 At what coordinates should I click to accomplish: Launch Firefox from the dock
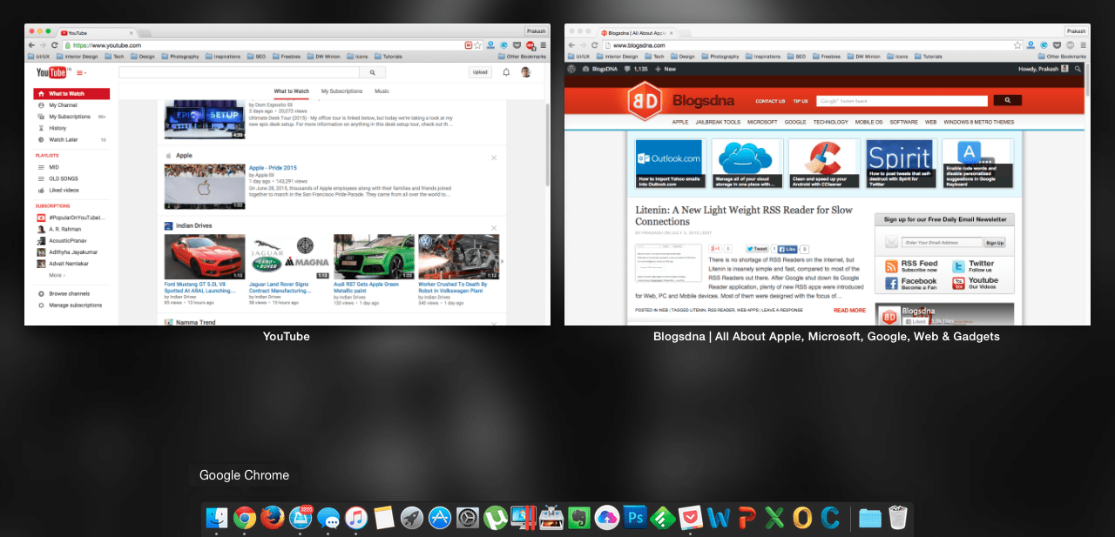pos(272,518)
